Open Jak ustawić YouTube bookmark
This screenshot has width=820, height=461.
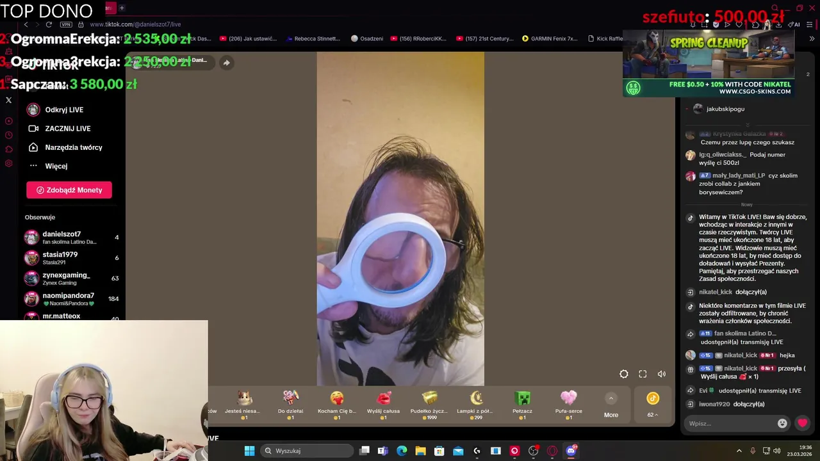click(x=248, y=38)
